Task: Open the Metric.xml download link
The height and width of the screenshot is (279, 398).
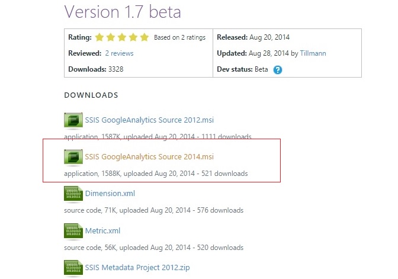Action: pyautogui.click(x=103, y=231)
